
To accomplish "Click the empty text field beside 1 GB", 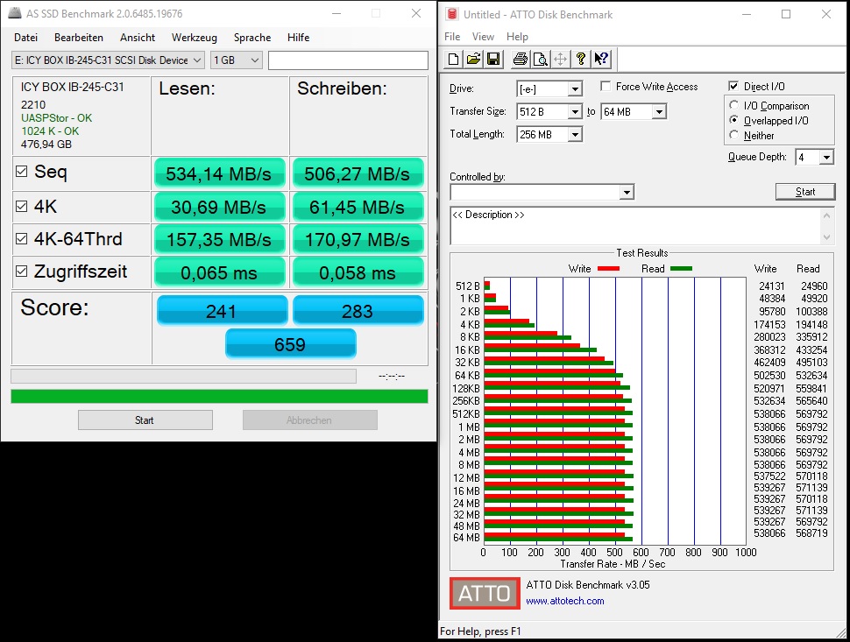I will click(348, 60).
